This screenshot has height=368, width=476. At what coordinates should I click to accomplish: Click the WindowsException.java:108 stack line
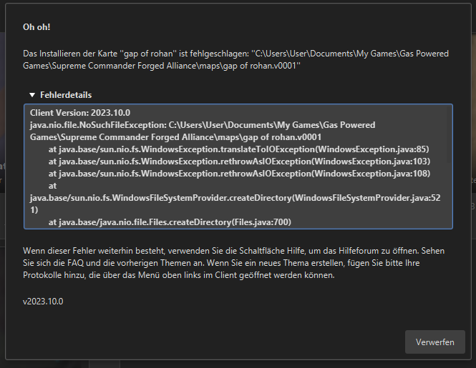coord(239,174)
